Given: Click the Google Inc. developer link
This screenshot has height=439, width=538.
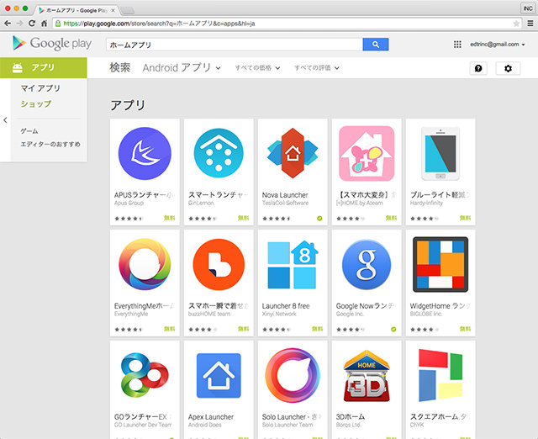Looking at the screenshot, I should click(350, 314).
